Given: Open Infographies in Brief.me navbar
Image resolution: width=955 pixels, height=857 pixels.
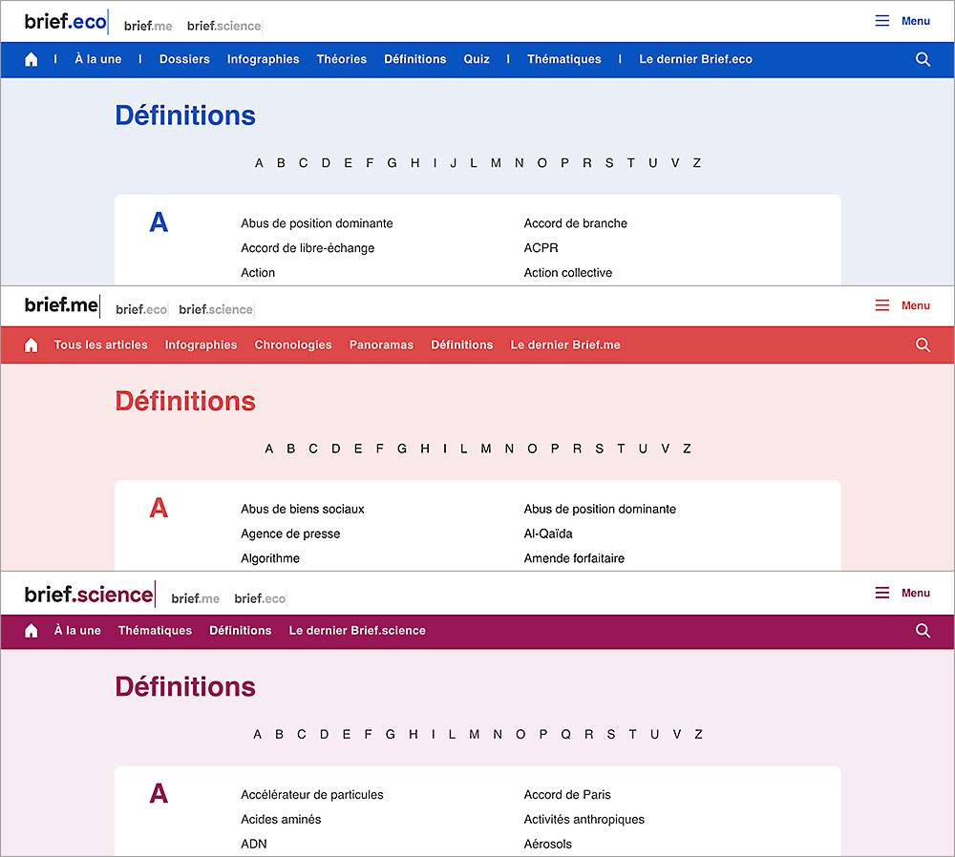Looking at the screenshot, I should [x=201, y=345].
